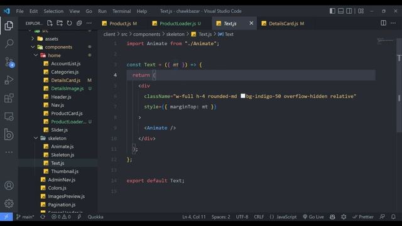Open the Search view in activity bar
The height and width of the screenshot is (226, 402).
point(9,43)
